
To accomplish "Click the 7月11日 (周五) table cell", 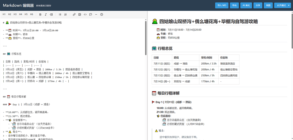I will (162, 64).
